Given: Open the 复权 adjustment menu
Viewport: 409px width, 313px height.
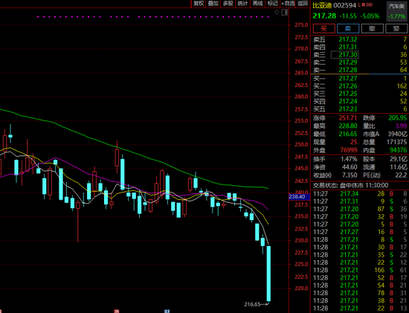Looking at the screenshot, I should coord(199,4).
